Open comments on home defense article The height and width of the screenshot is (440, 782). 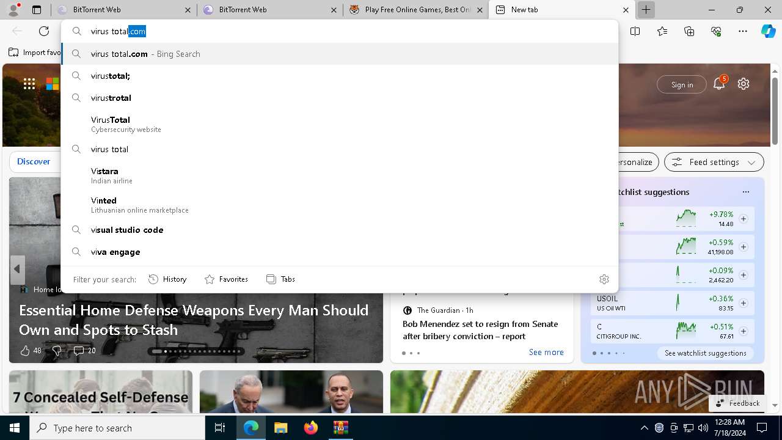(x=84, y=351)
